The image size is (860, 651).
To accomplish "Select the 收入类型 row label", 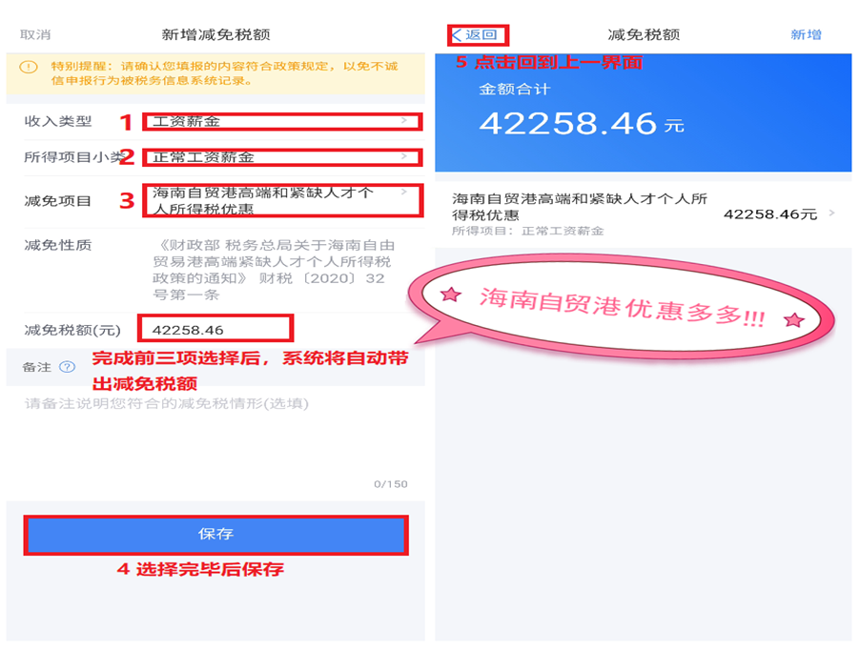I will [57, 121].
